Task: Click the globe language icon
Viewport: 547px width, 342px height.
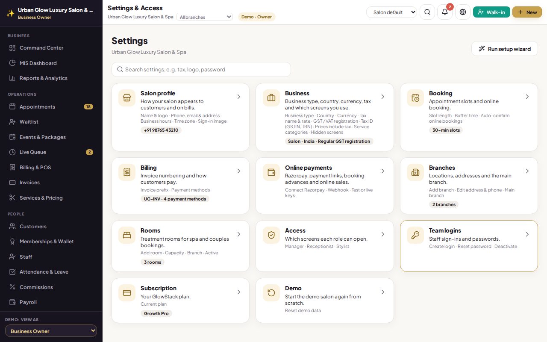Action: [x=463, y=12]
